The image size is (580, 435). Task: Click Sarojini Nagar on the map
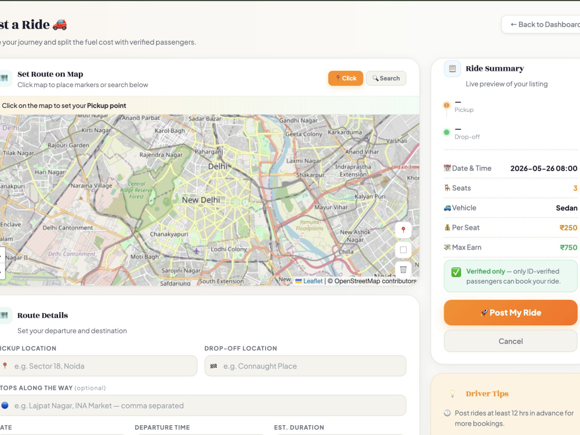coord(181,270)
